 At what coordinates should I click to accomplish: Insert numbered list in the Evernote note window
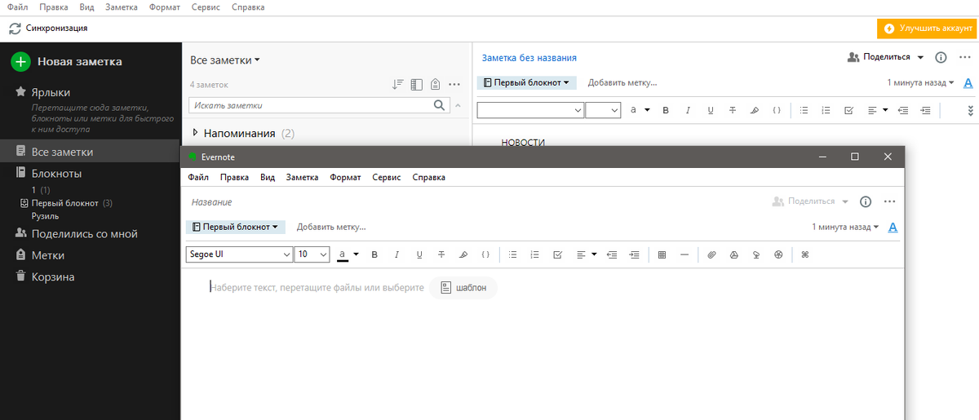pos(535,254)
